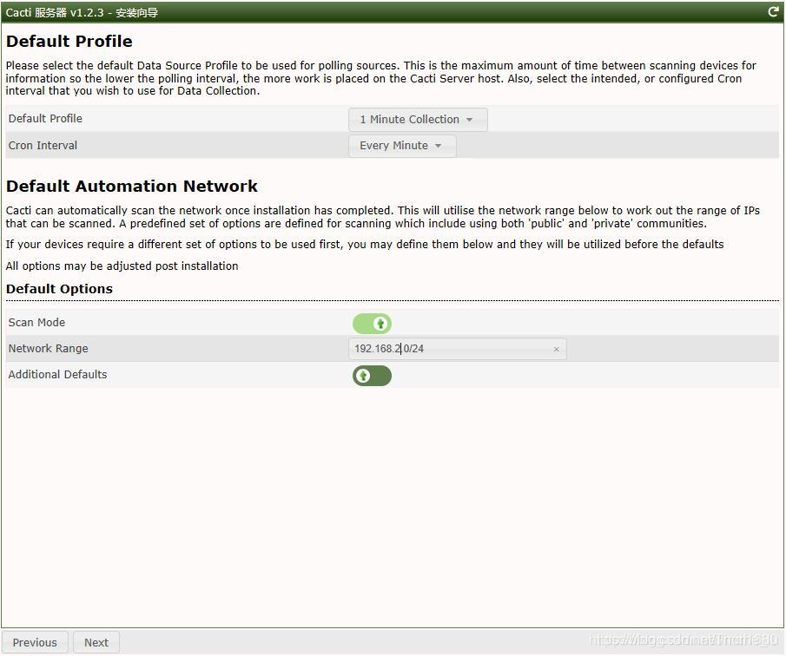Click the Default Automation Network heading
Viewport: 786px width, 656px height.
click(132, 187)
